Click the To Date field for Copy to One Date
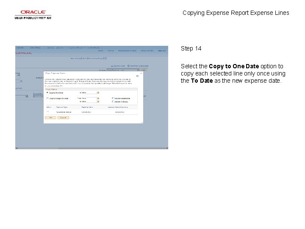This screenshot has width=305, height=229. click(91, 93)
